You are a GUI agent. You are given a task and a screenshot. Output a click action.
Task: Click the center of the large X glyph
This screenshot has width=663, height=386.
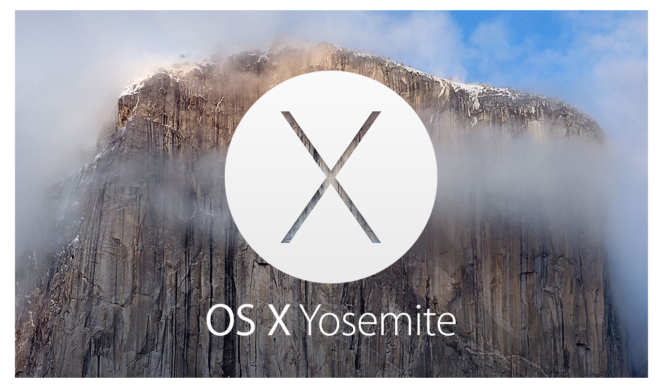[331, 177]
